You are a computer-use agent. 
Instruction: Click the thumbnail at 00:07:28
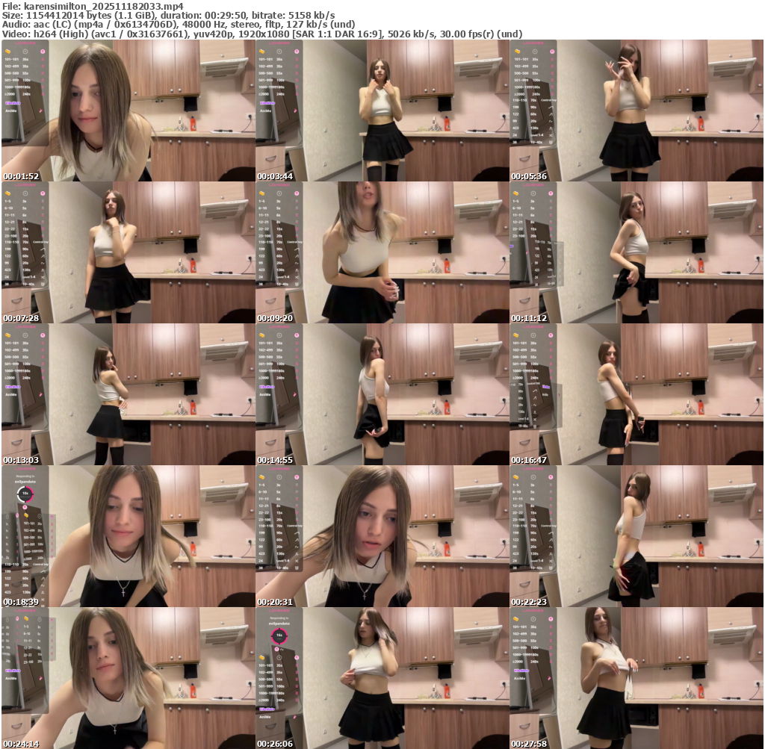[x=128, y=252]
